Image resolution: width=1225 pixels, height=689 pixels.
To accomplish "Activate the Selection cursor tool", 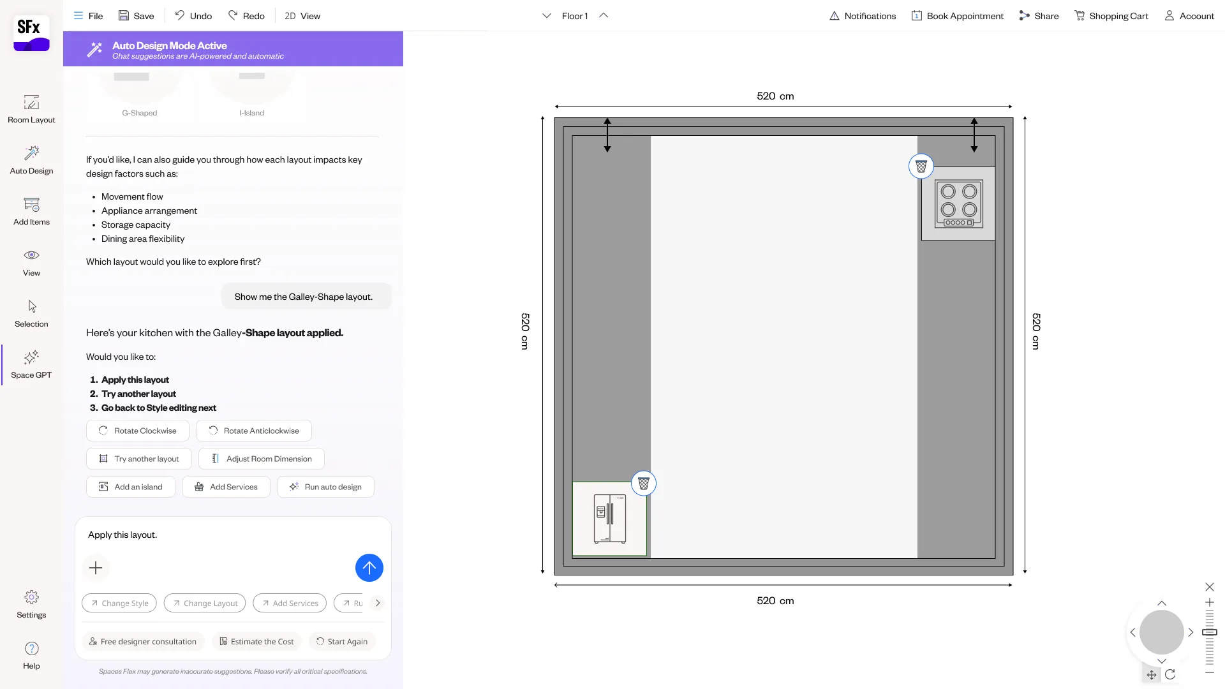I will (x=31, y=313).
